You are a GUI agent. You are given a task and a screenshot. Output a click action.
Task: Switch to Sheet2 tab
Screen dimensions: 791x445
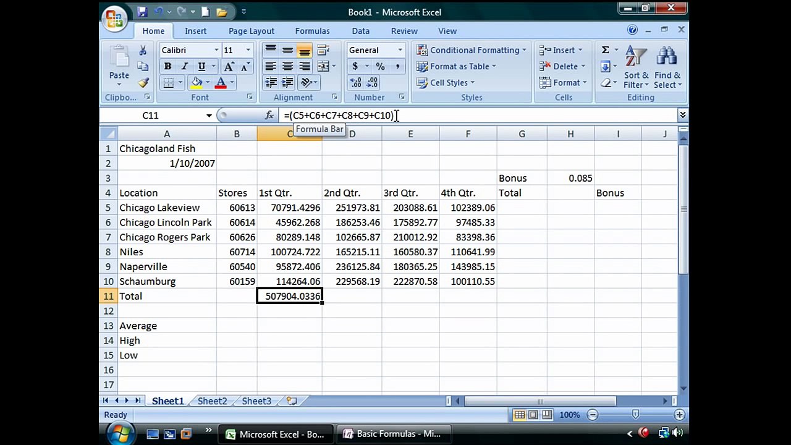click(212, 401)
